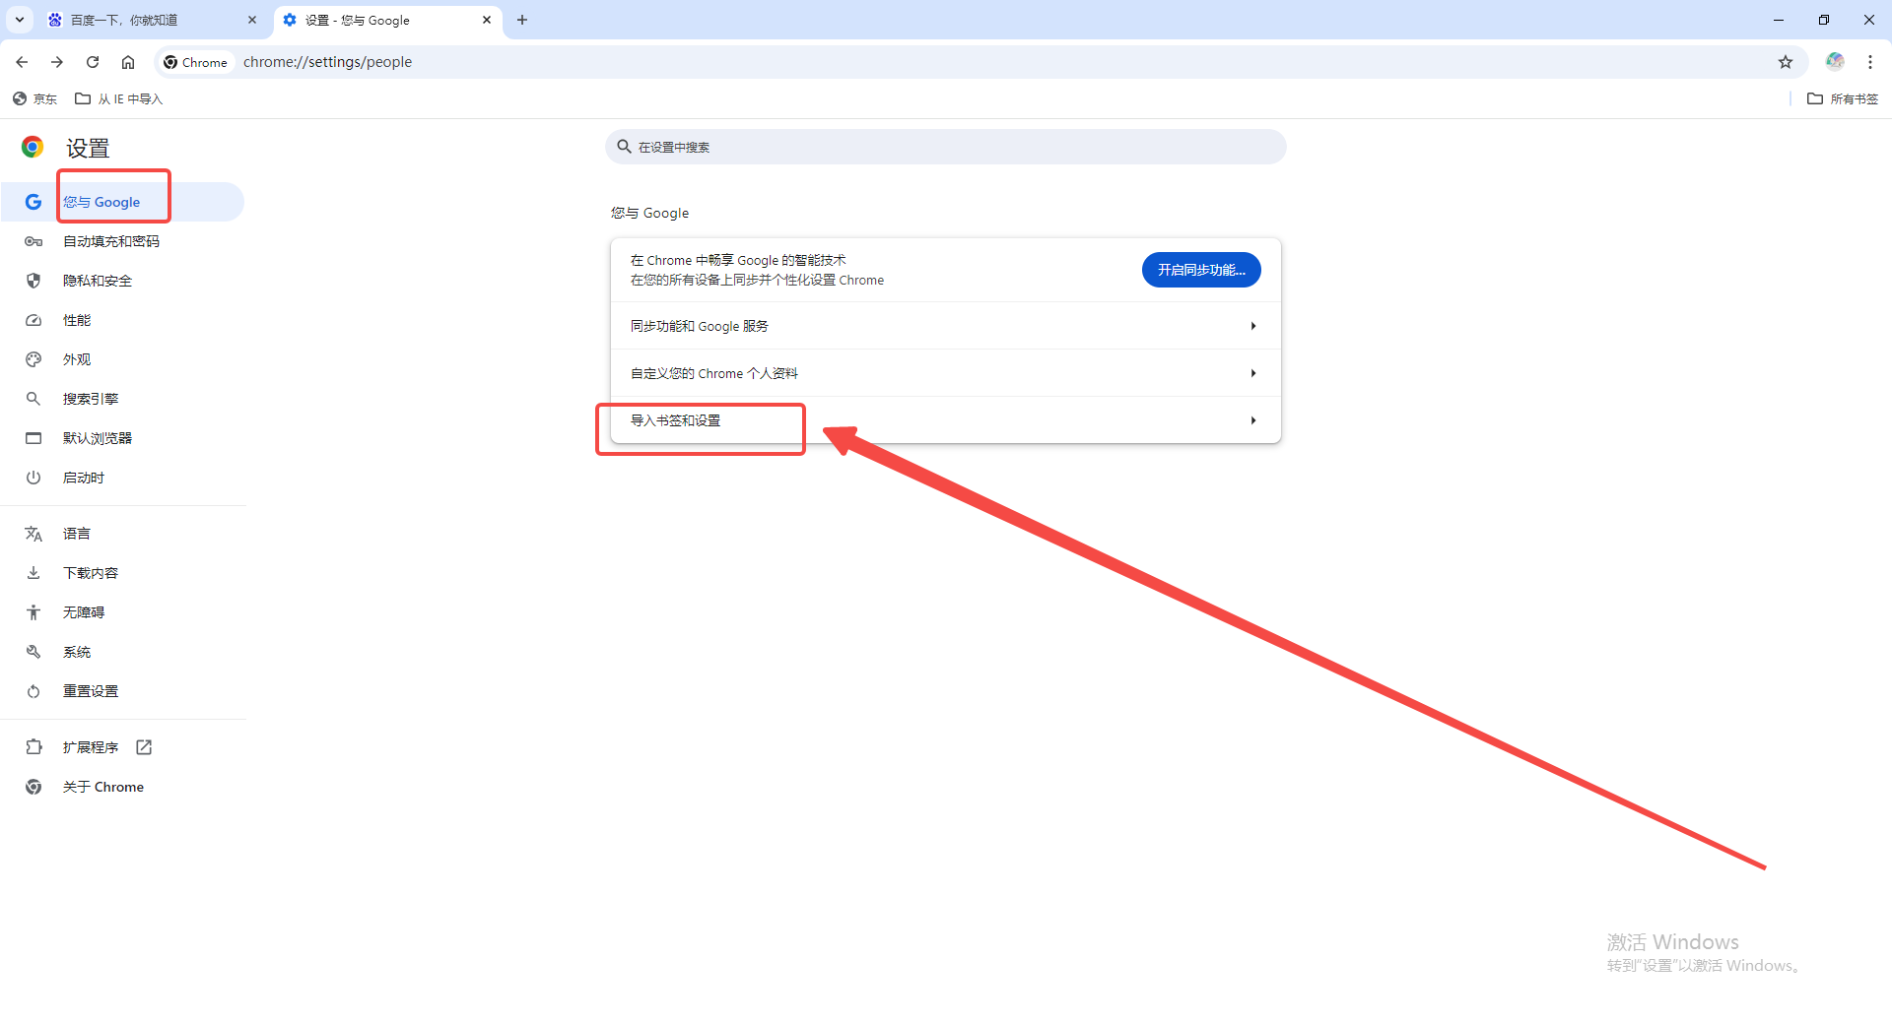Open the 京东 bookmark
This screenshot has width=1892, height=1024.
click(x=35, y=98)
